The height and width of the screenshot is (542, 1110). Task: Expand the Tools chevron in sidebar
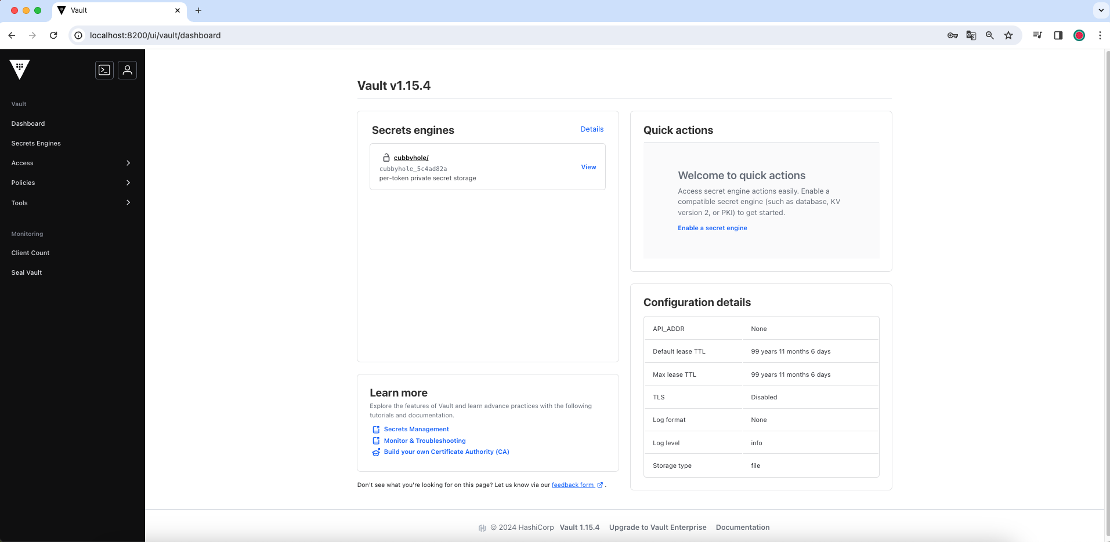coord(128,202)
